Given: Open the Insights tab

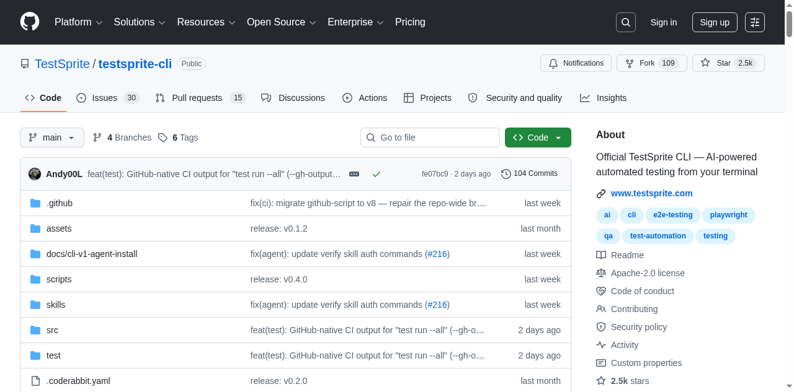Looking at the screenshot, I should tap(603, 98).
